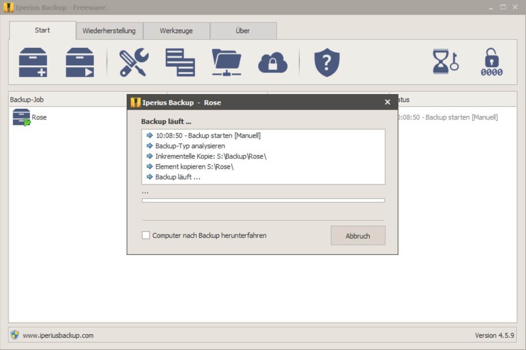The image size is (526, 350).
Task: Click hourglass and key license icon
Action: (446, 62)
